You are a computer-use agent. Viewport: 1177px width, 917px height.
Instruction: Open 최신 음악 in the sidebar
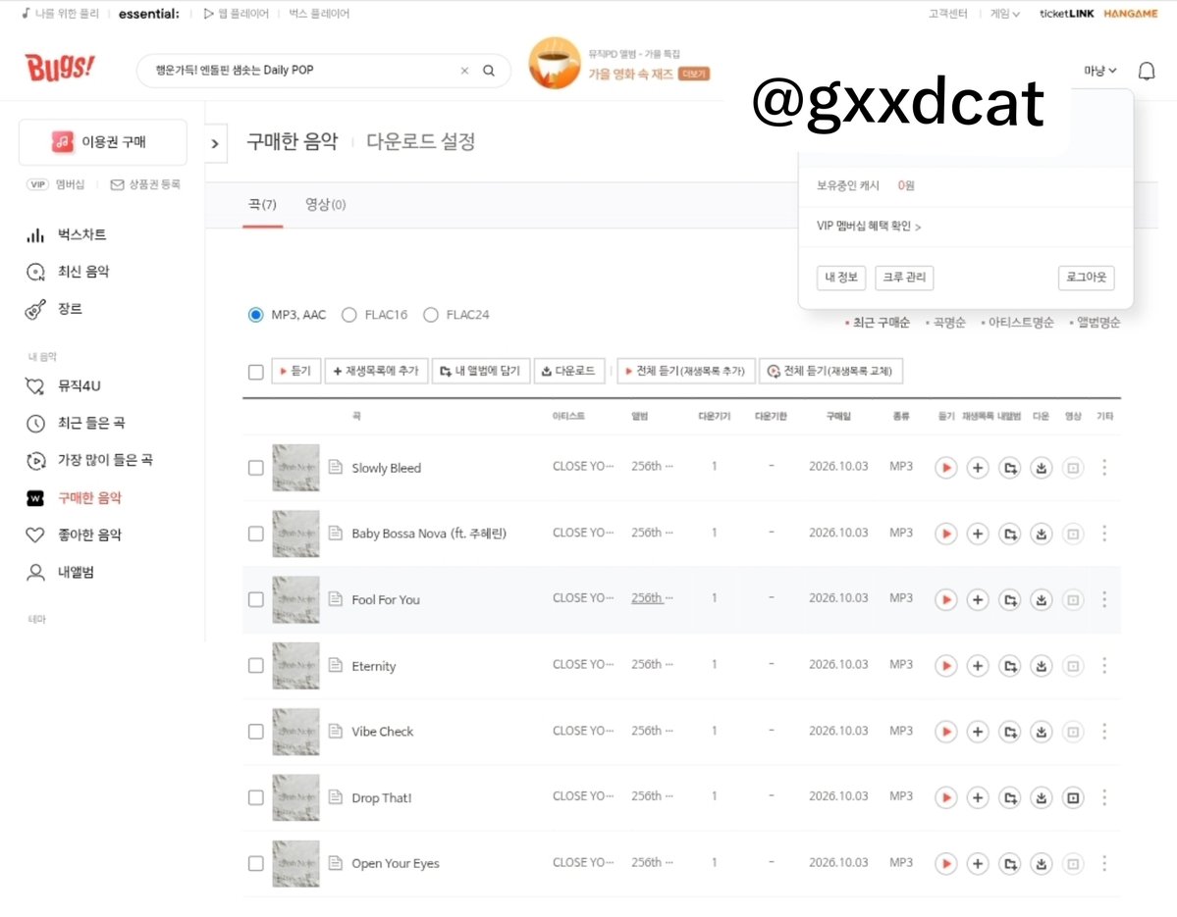pos(82,272)
